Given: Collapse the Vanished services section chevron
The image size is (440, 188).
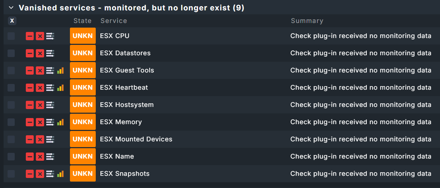Looking at the screenshot, I should pos(11,8).
